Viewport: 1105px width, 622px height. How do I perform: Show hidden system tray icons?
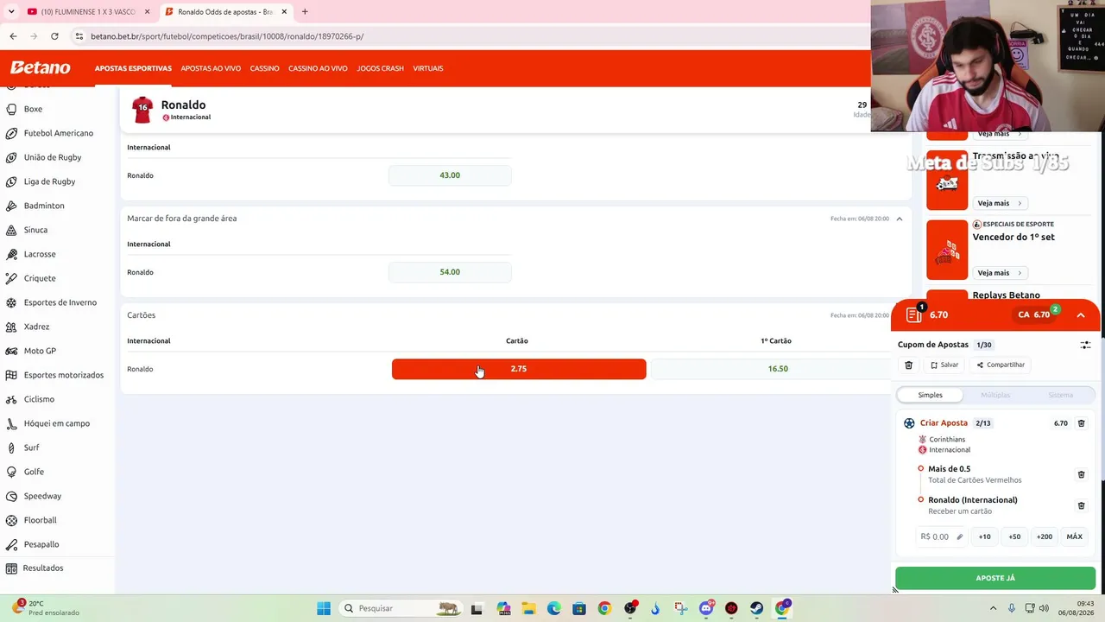tap(994, 608)
